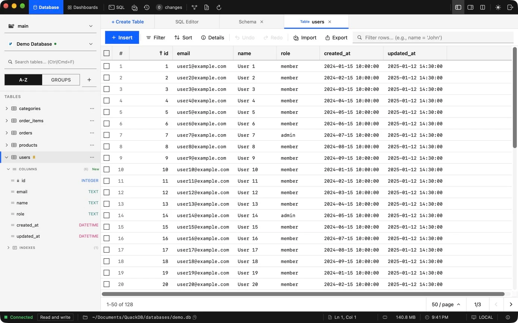The image size is (518, 323).
Task: Click the document file icon in top bar
Action: (207, 7)
